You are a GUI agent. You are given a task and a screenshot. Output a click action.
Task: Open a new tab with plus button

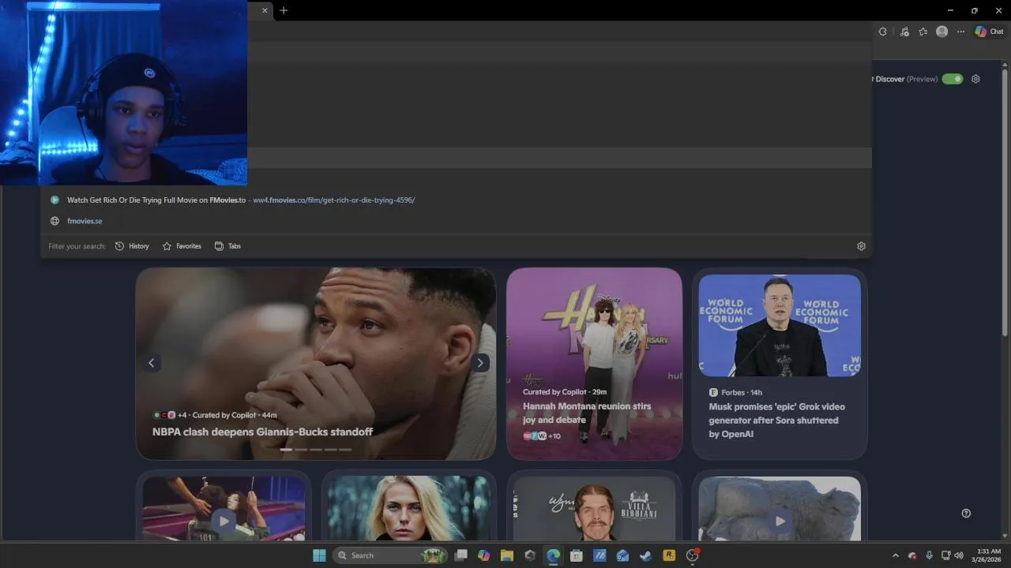point(284,10)
